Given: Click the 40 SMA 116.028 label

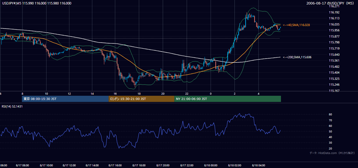Looking at the screenshot, I should click(296, 25).
